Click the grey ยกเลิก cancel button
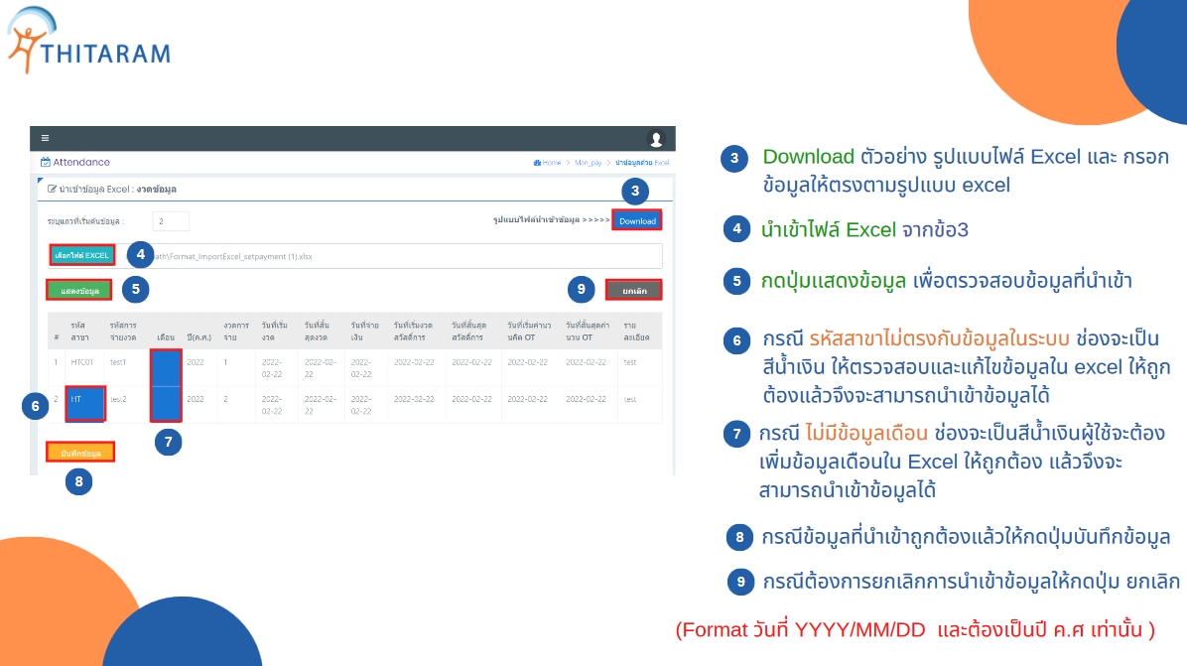1187x666 pixels. (x=634, y=290)
